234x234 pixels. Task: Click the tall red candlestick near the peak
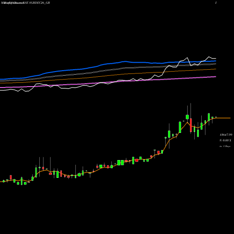click(x=191, y=125)
